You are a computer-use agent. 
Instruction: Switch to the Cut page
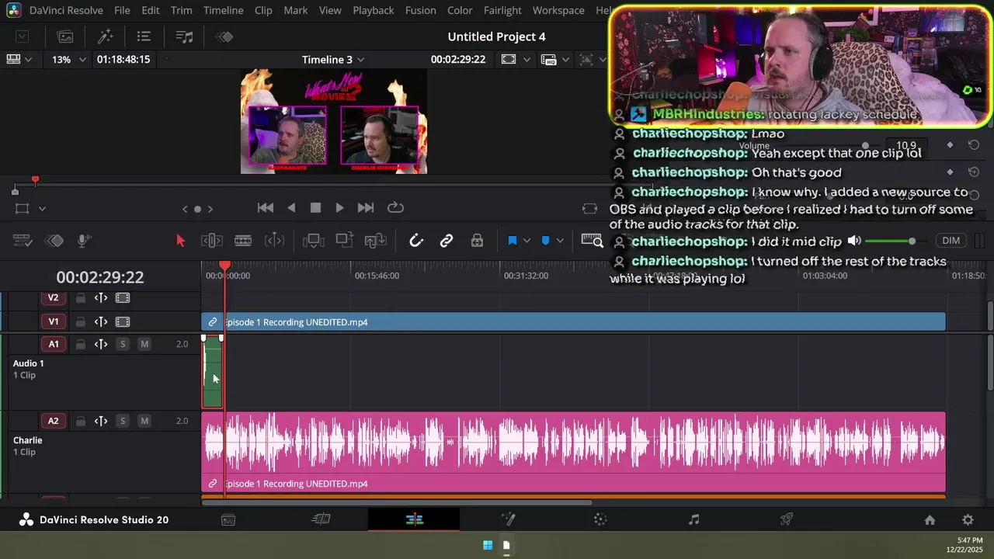(321, 520)
